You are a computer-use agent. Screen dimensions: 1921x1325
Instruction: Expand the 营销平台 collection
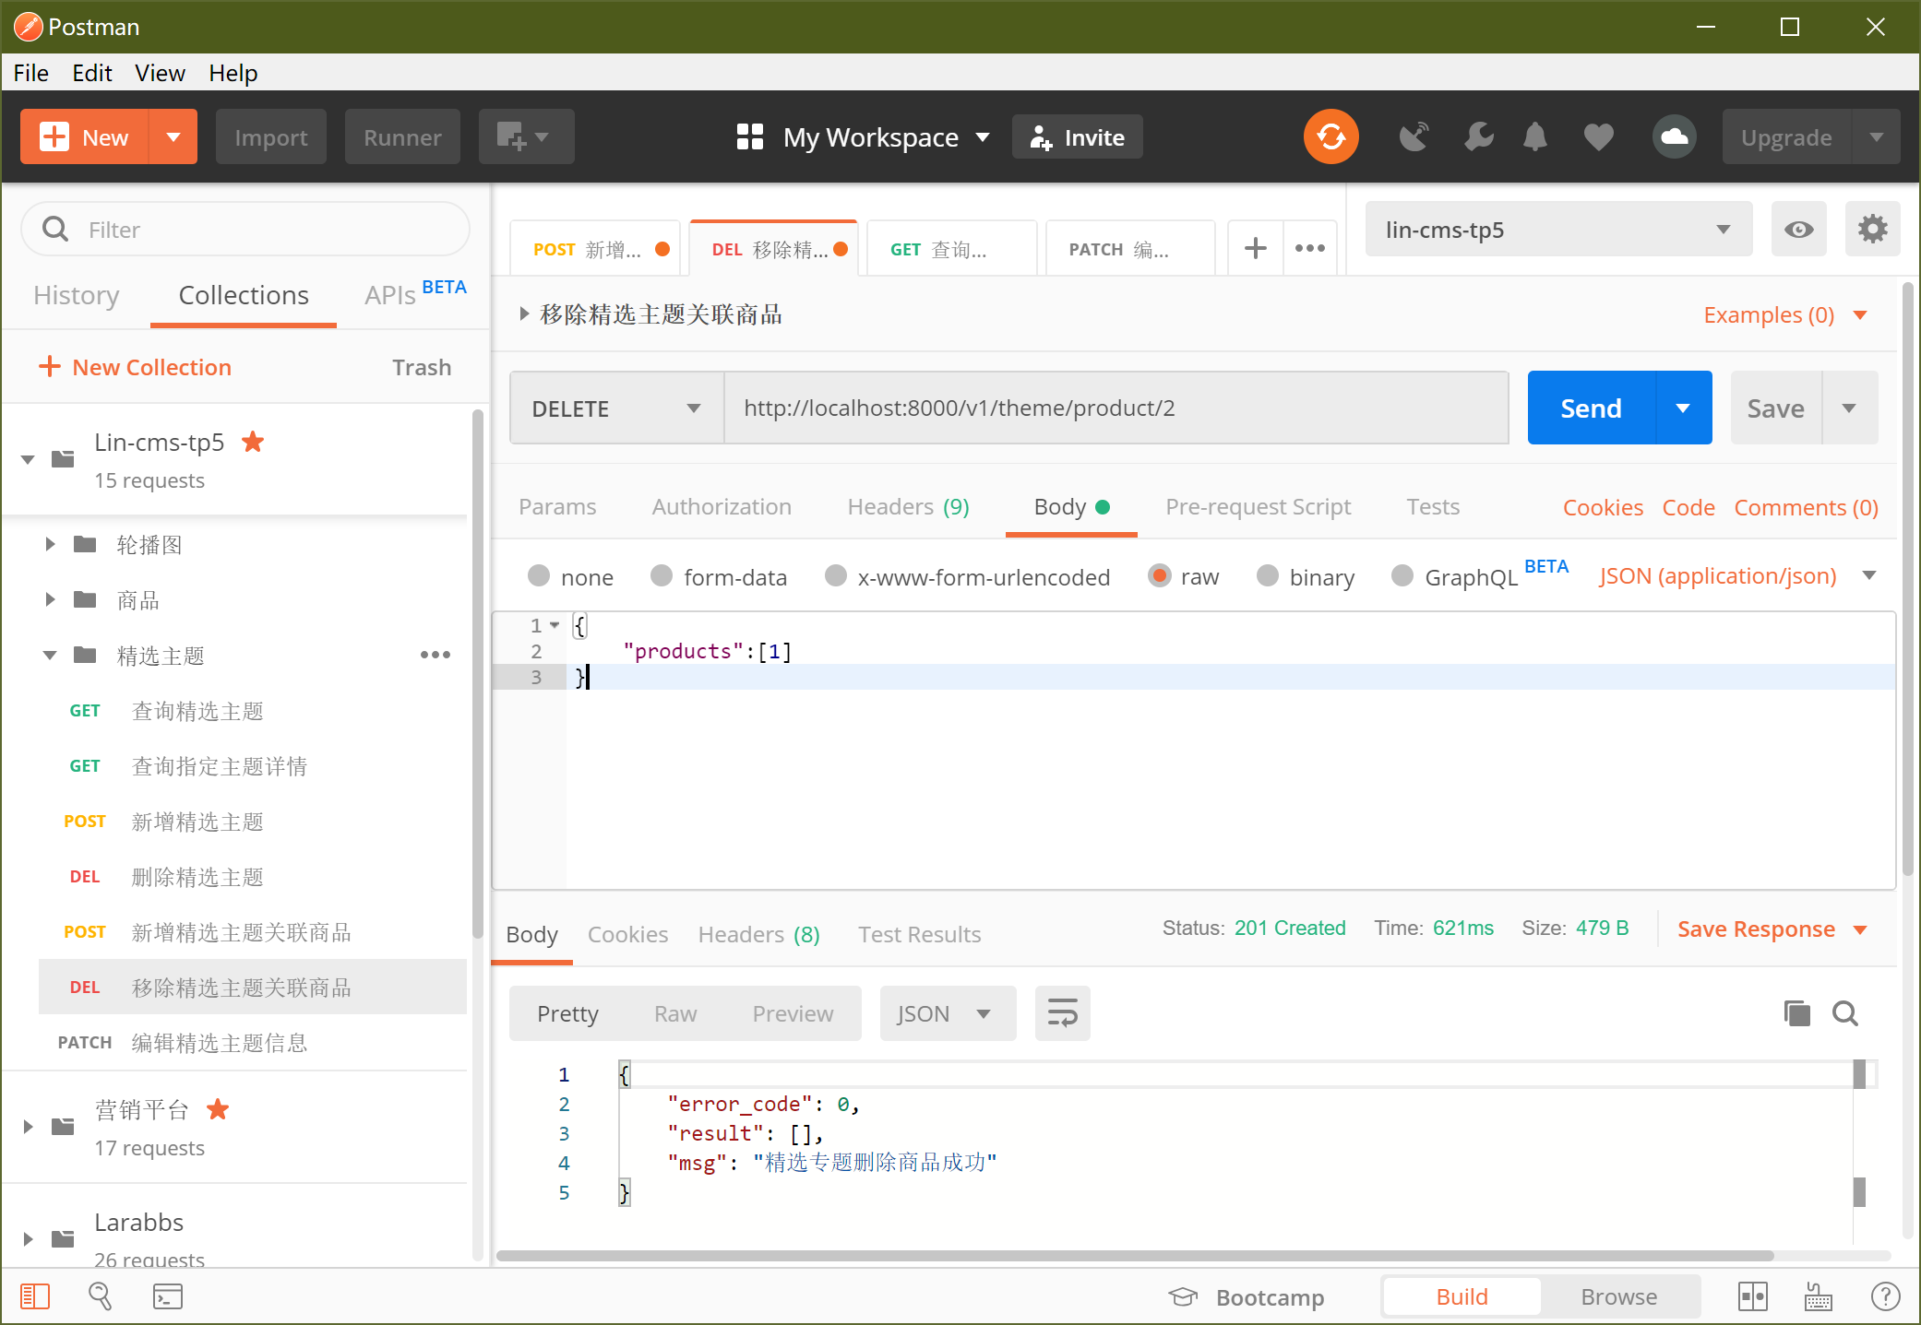click(x=28, y=1126)
